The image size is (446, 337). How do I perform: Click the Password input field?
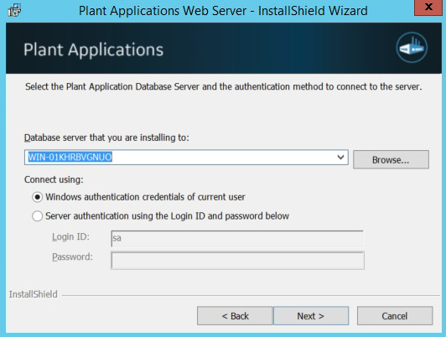(x=237, y=260)
